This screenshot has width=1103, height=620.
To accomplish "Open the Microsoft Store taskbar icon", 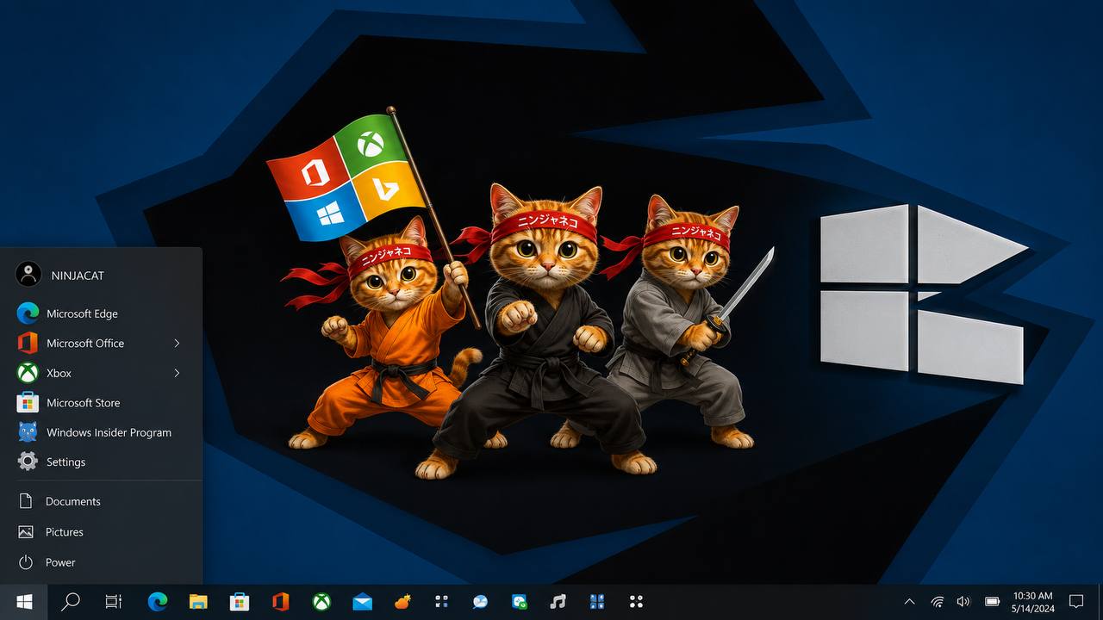I will point(240,602).
